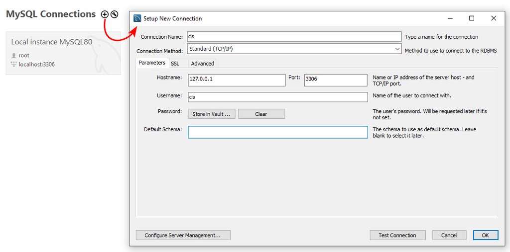
Task: Open Configure Server Management
Action: coord(183,235)
